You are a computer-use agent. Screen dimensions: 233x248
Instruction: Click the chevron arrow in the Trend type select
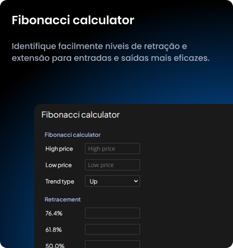[136, 181]
